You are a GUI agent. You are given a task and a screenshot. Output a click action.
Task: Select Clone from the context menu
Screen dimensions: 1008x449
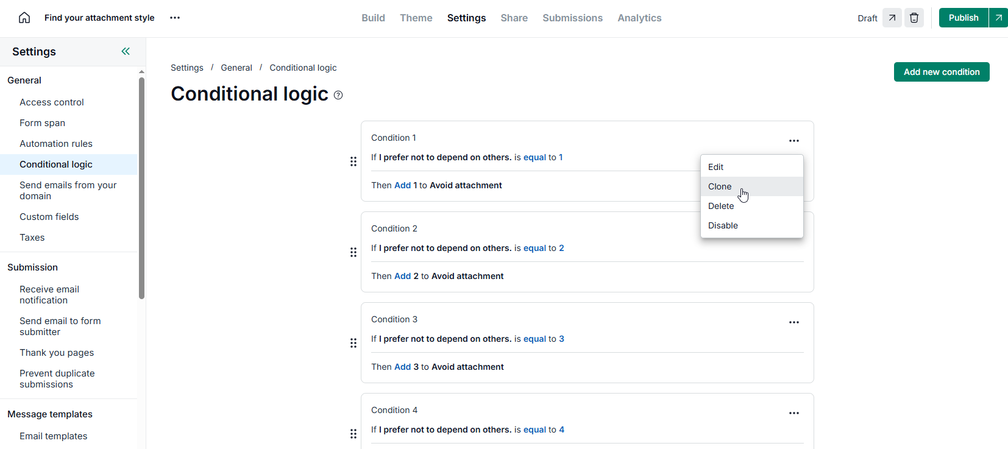point(720,186)
